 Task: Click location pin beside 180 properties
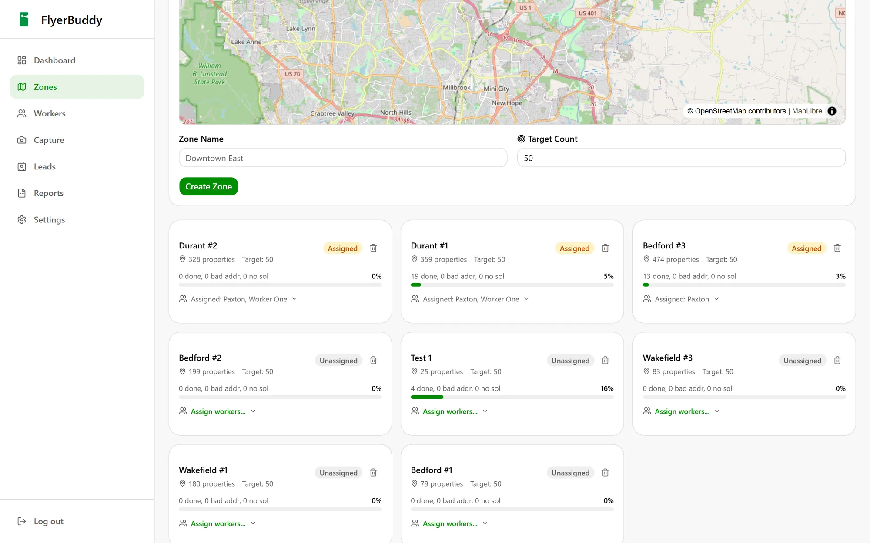click(x=182, y=483)
